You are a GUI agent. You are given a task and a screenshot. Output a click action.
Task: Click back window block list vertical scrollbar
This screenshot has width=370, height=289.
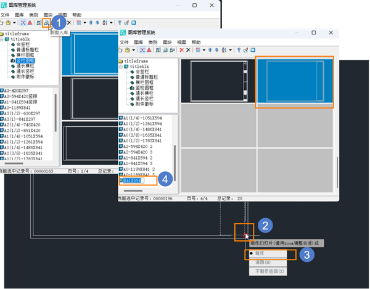click(x=55, y=113)
